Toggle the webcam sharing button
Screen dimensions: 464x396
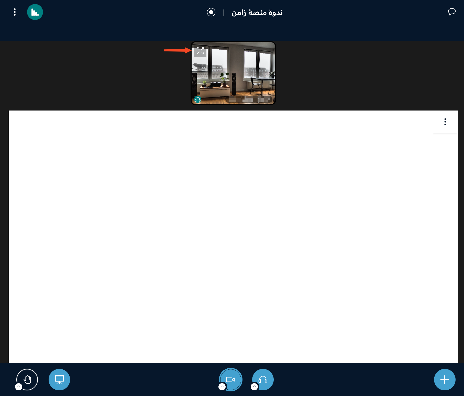pyautogui.click(x=231, y=379)
